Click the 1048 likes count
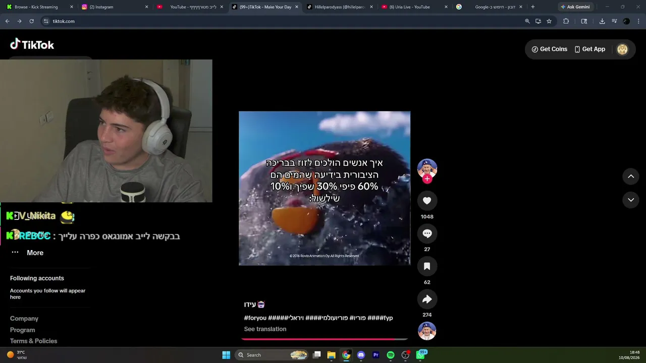Screen dimensions: 646x363 (x=427, y=217)
